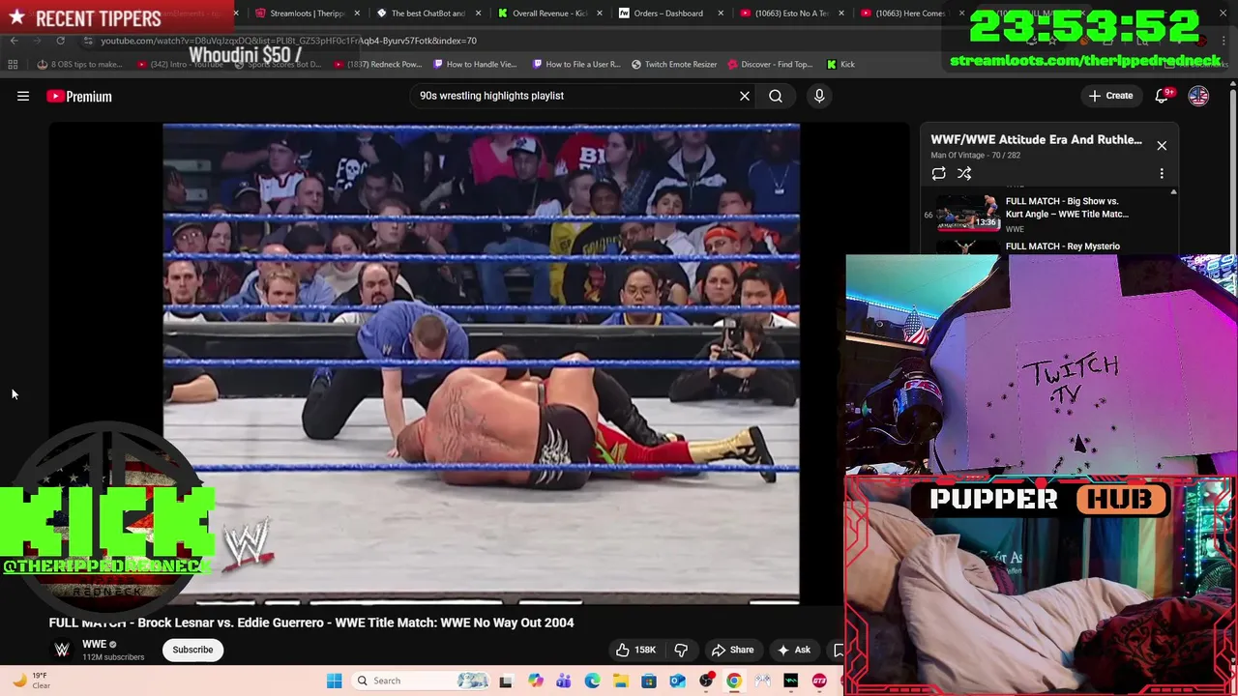Screen dimensions: 1238x696
Task: Open File Explorer from the taskbar
Action: [620, 681]
